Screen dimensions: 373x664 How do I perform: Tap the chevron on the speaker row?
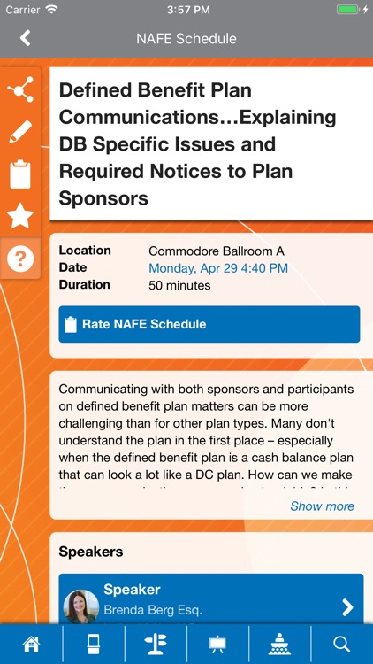pos(347,607)
